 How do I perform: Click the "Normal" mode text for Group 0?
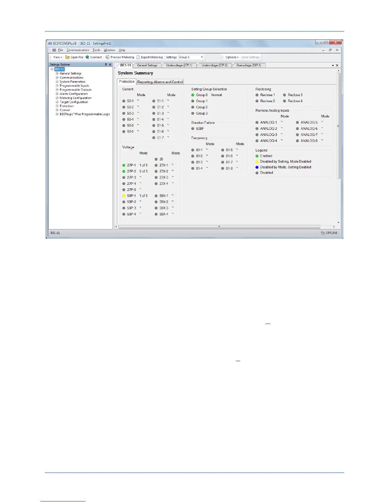tap(216, 95)
